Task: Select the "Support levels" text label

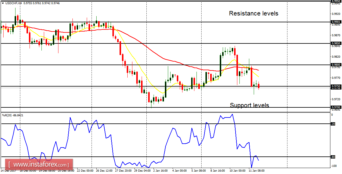Action: (249, 105)
